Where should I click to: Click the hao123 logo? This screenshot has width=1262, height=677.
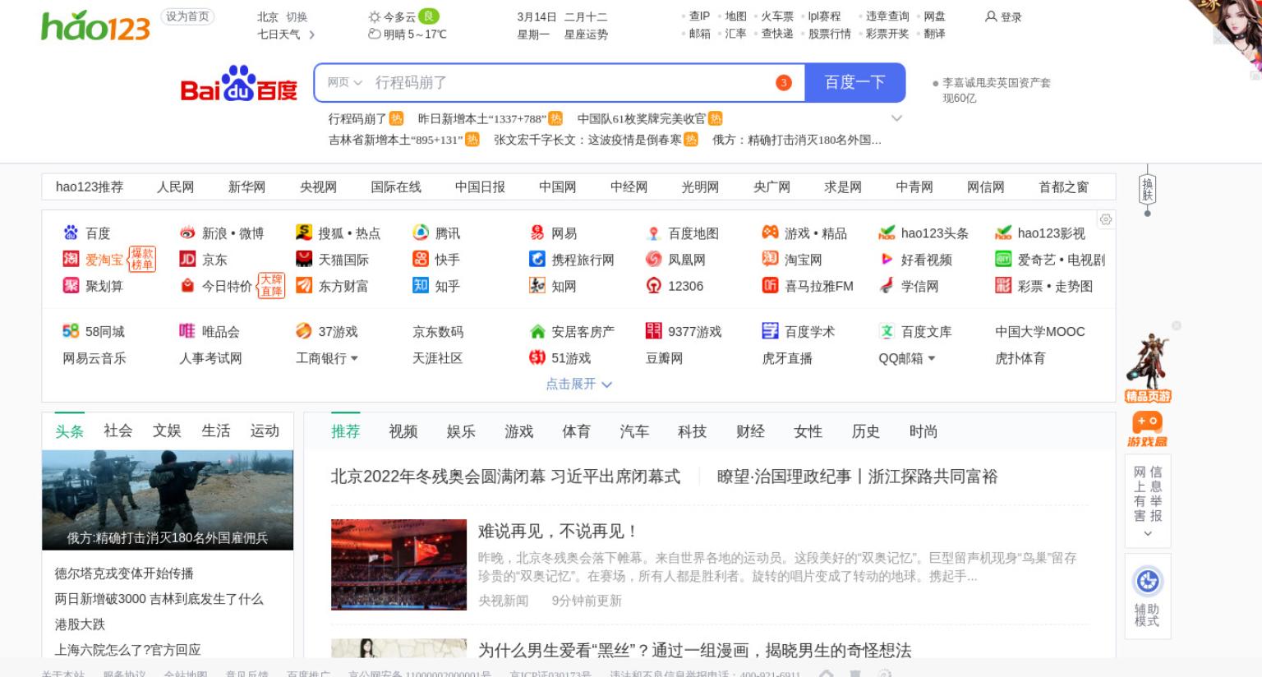tap(95, 26)
